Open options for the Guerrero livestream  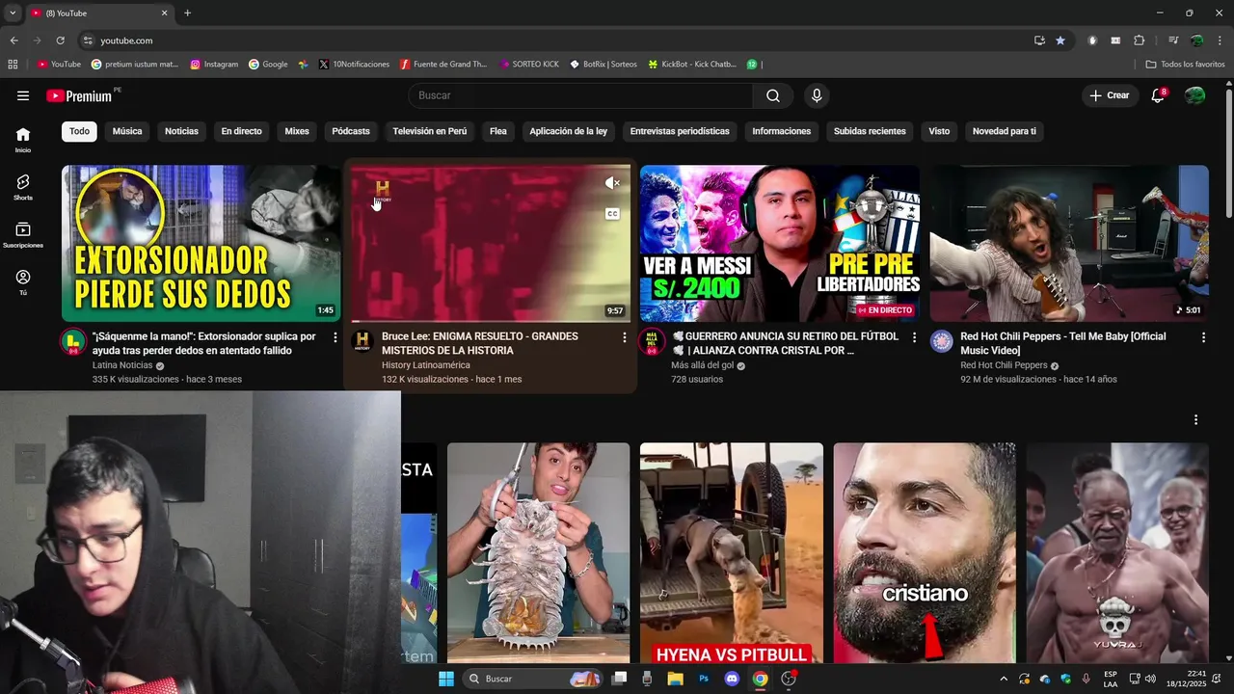pos(914,337)
